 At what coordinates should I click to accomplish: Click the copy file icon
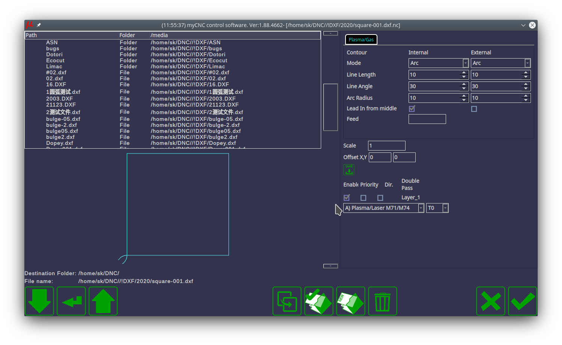(x=287, y=301)
